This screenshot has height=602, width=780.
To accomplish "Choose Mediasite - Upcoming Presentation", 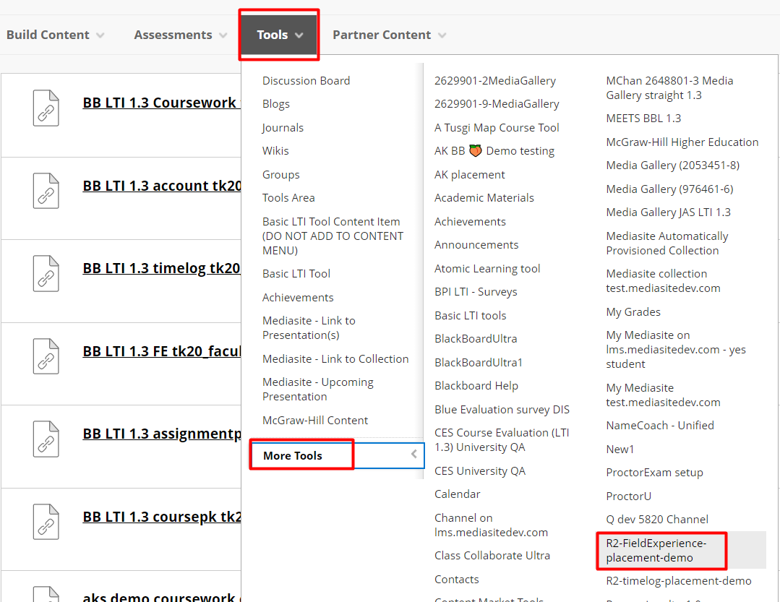I will tap(318, 390).
